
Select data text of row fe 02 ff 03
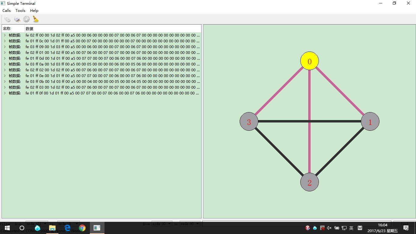click(x=113, y=87)
